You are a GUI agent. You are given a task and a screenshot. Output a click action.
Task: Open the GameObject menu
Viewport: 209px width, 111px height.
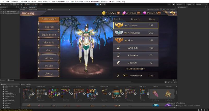coord(14,2)
